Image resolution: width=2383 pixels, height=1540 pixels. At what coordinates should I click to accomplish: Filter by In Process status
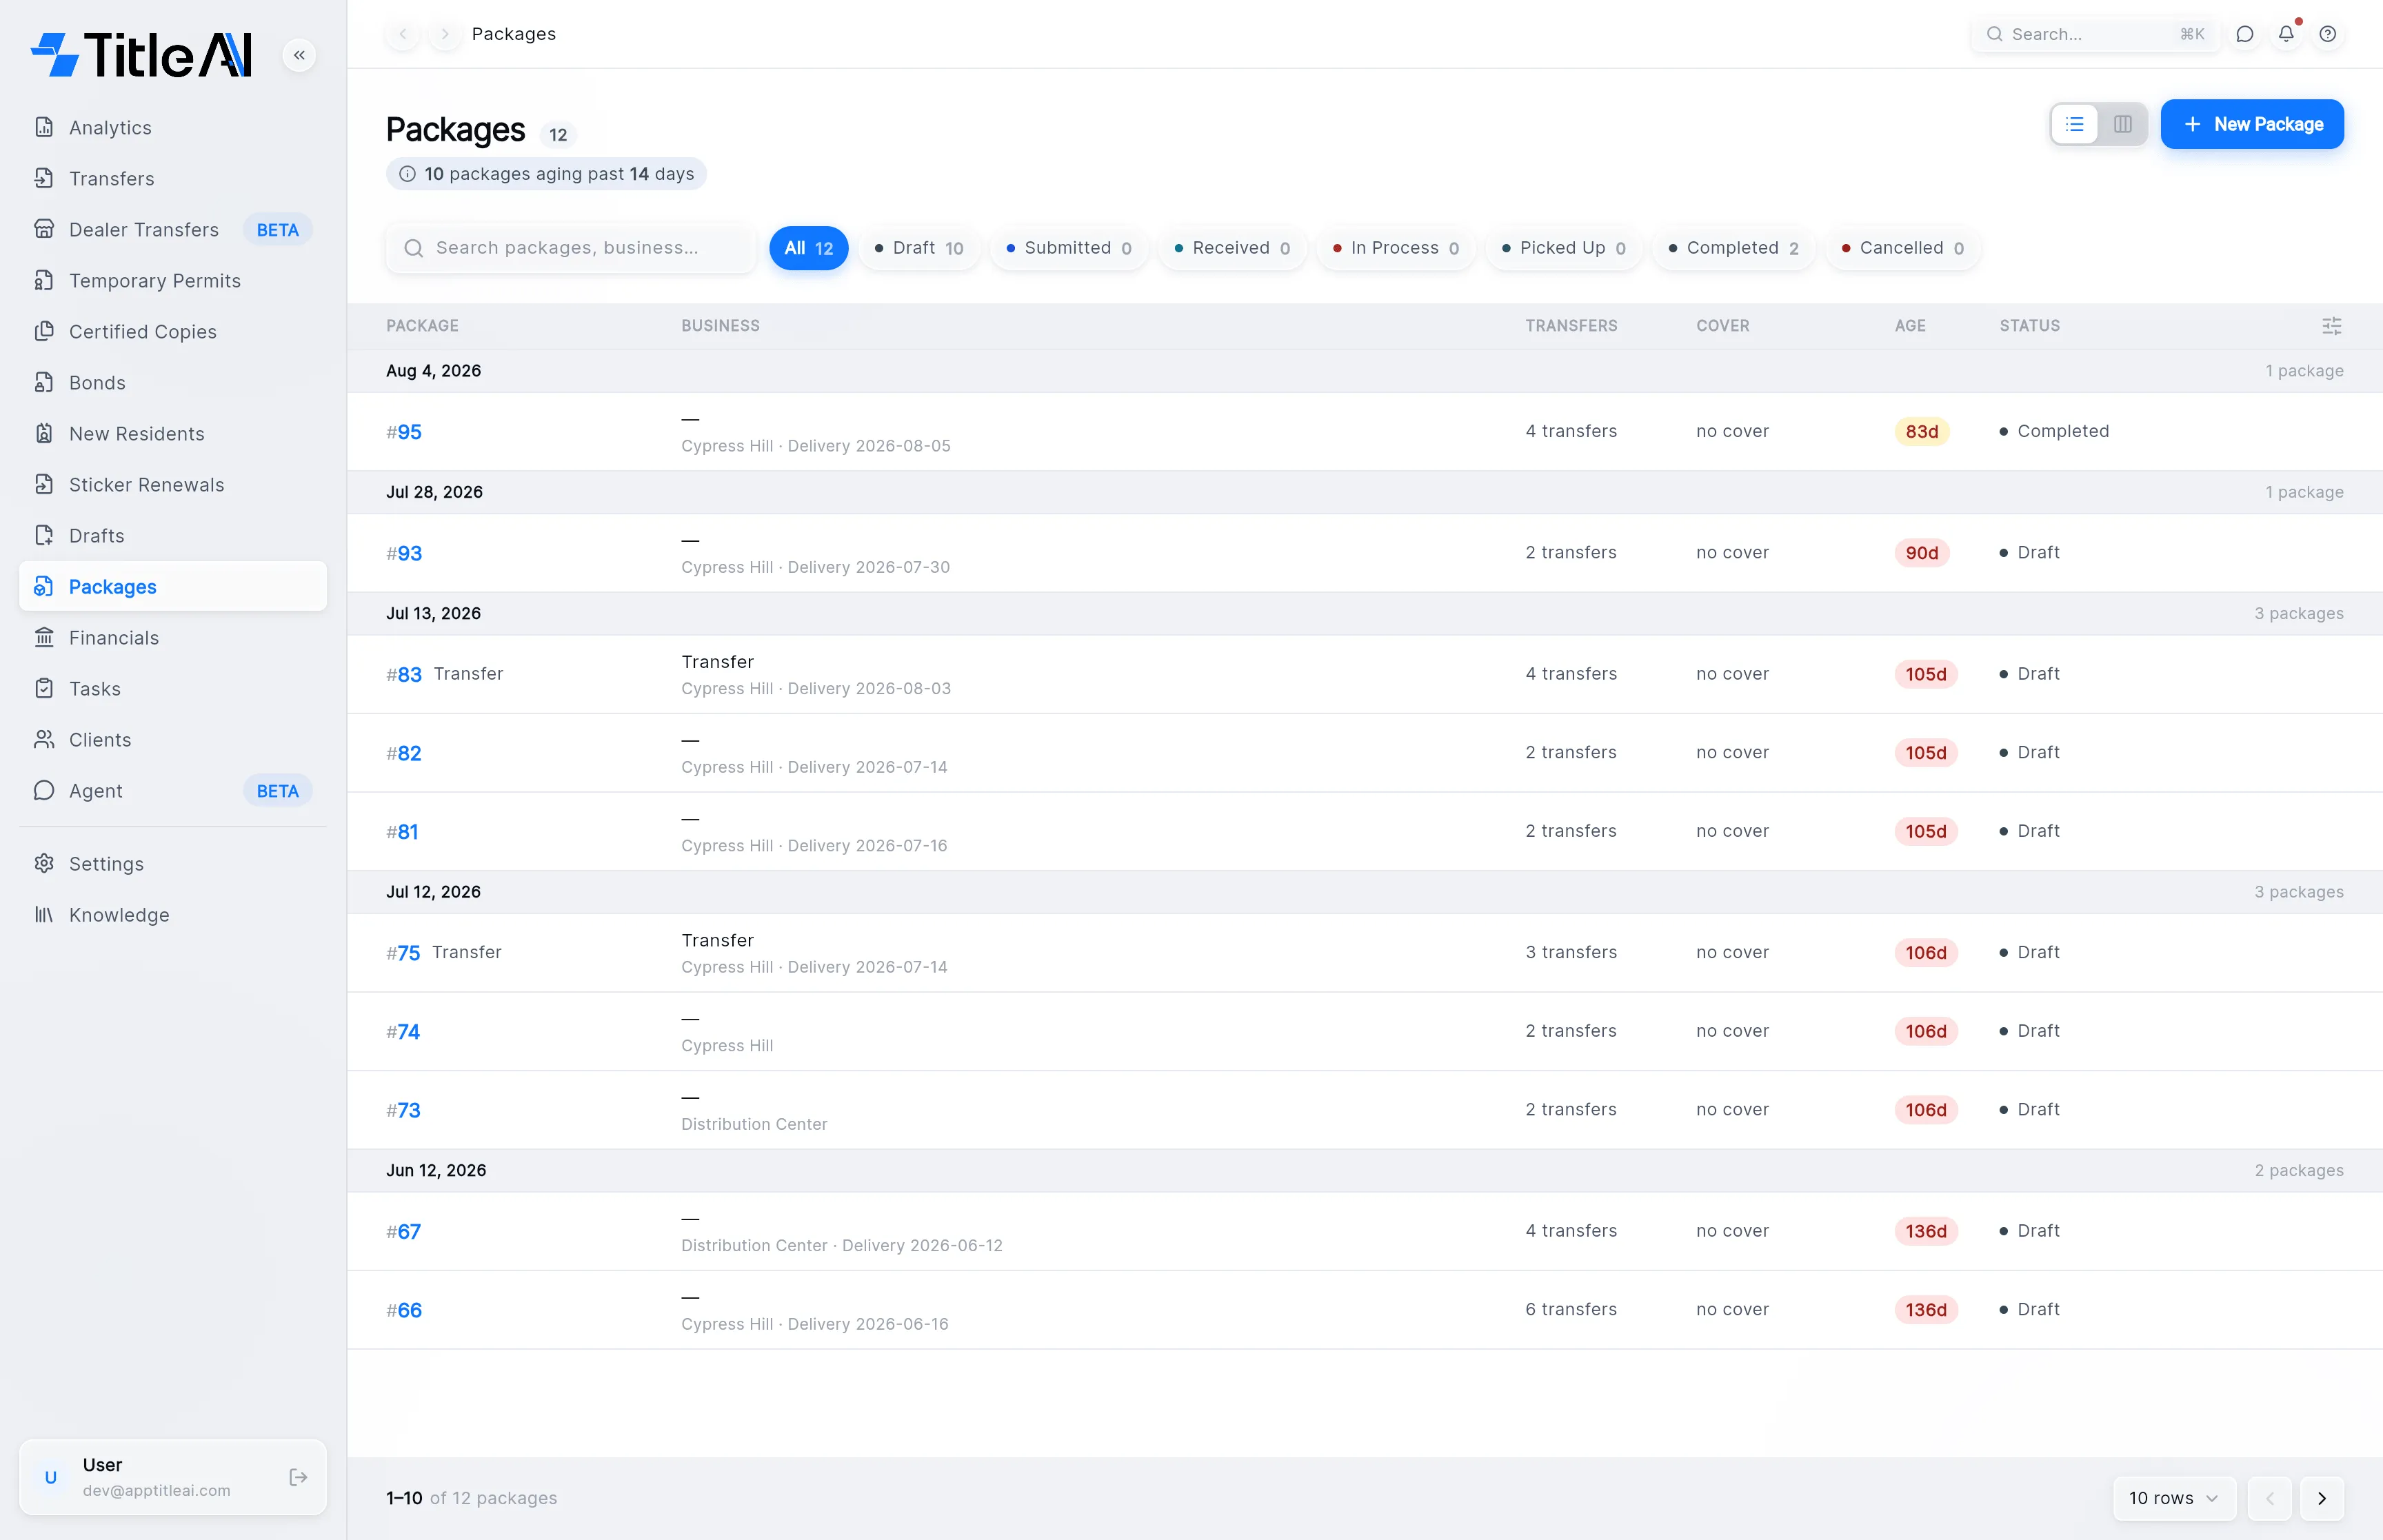(1396, 248)
